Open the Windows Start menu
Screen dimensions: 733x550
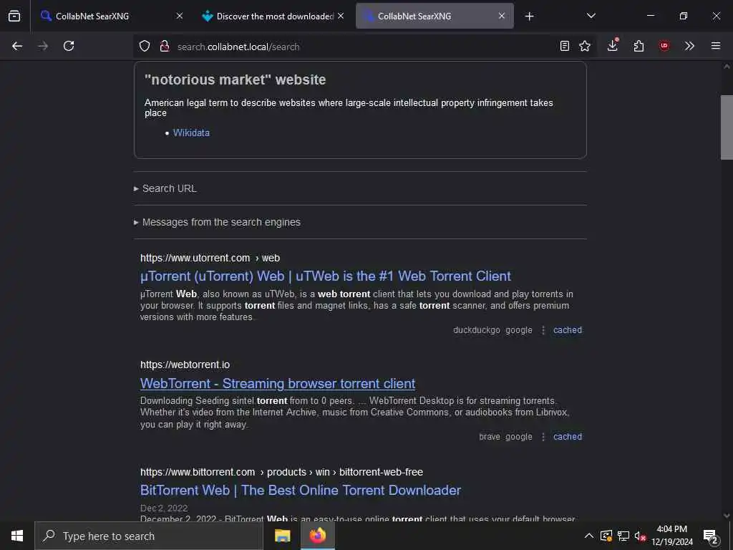pos(17,536)
